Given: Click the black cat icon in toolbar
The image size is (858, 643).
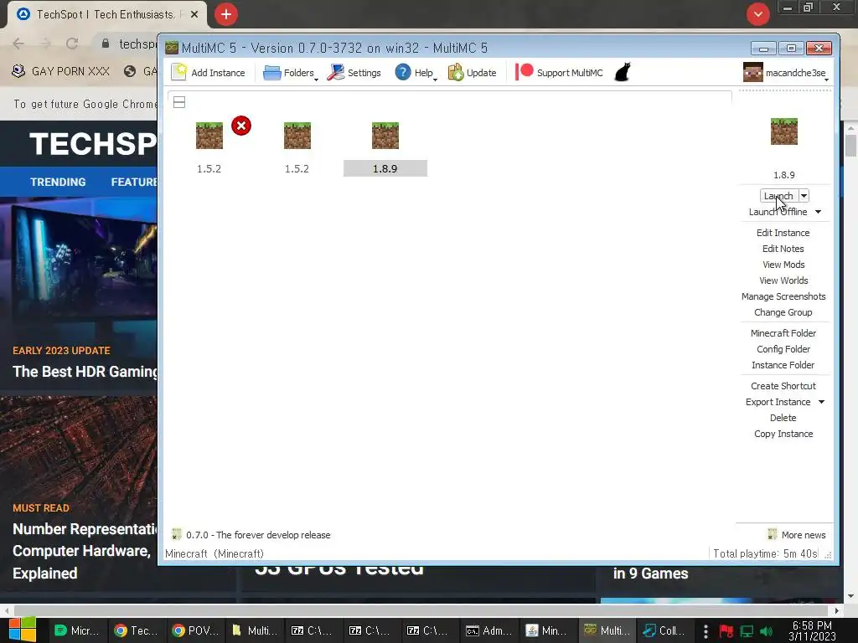Looking at the screenshot, I should click(623, 72).
